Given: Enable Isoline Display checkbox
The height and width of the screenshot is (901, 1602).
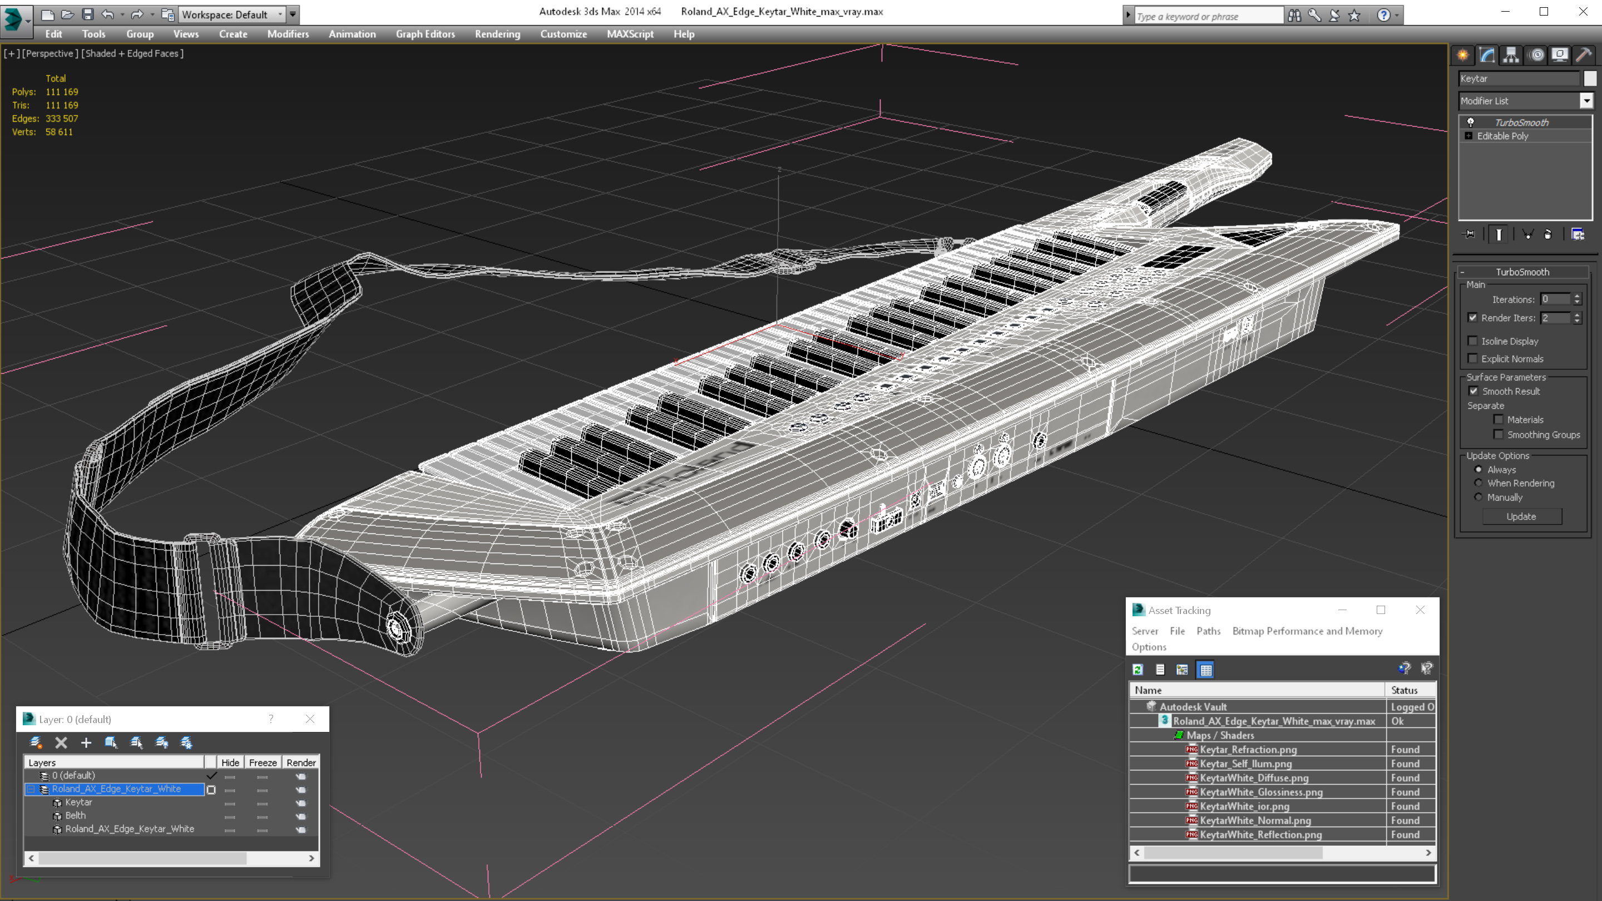Looking at the screenshot, I should pyautogui.click(x=1472, y=341).
